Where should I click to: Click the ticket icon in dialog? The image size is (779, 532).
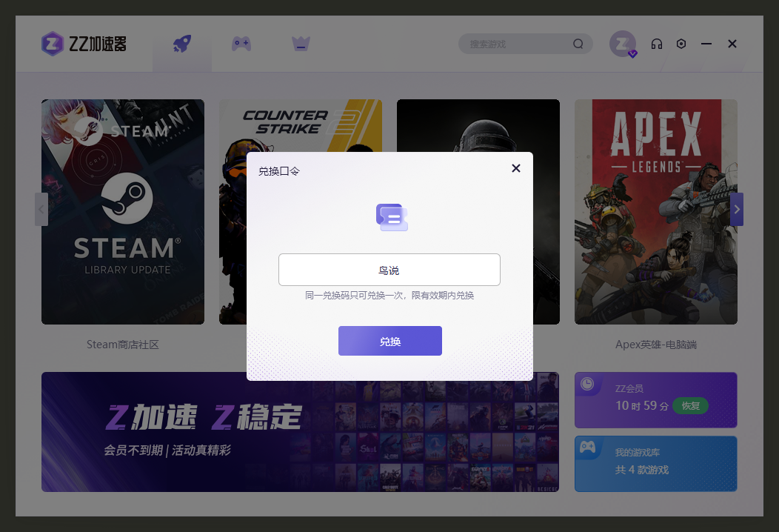pos(392,217)
